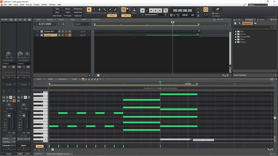Open the Export arrow icon
The width and height of the screenshot is (278, 156).
218,10
